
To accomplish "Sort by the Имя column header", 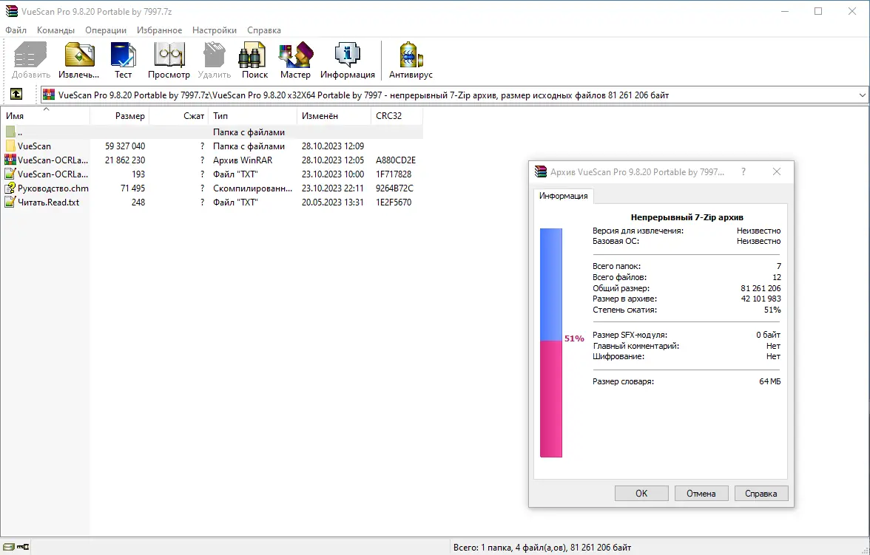I will pyautogui.click(x=45, y=116).
